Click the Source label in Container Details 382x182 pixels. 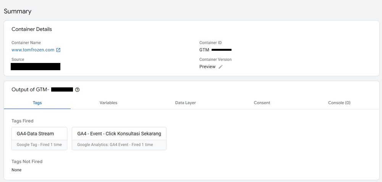pyautogui.click(x=18, y=60)
